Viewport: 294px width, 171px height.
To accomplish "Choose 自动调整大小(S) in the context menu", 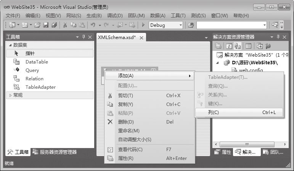I will pos(150,140).
